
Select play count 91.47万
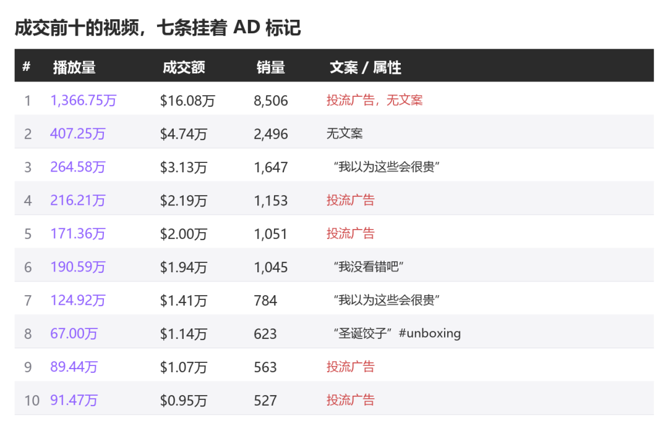pos(74,401)
